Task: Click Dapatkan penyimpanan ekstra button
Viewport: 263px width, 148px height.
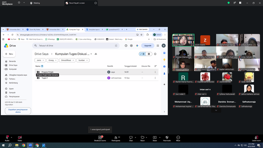Action: (18, 111)
